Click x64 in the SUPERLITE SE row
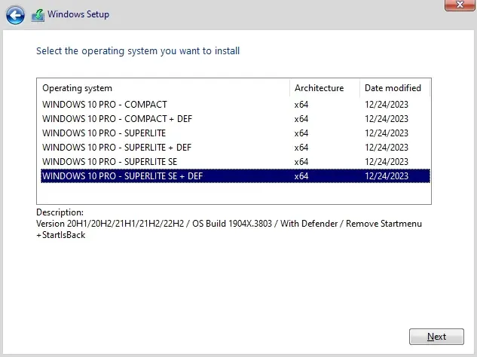477x357 pixels. pyautogui.click(x=301, y=161)
